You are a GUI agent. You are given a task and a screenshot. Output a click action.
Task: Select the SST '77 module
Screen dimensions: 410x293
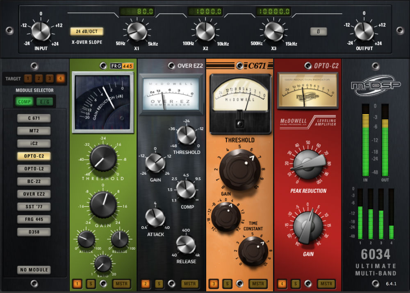point(34,207)
